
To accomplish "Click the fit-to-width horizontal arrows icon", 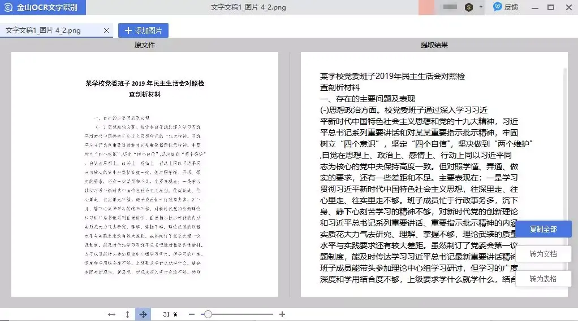I will coord(111,314).
